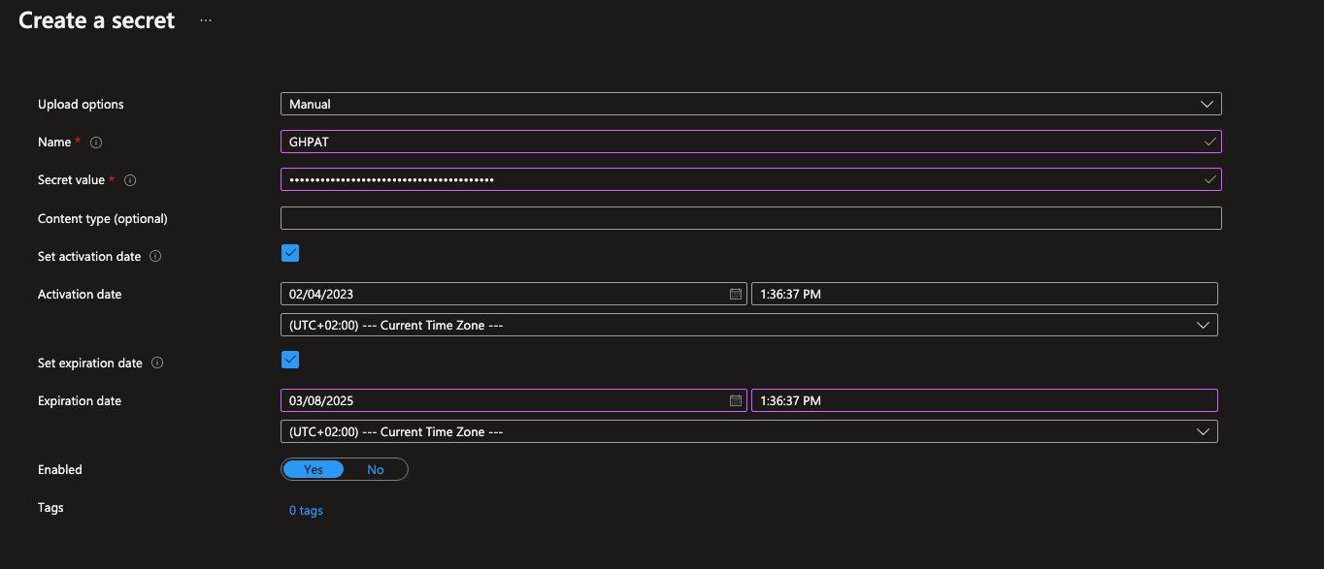Uncheck the Set expiration date checkbox
Image resolution: width=1324 pixels, height=569 pixels.
[290, 360]
